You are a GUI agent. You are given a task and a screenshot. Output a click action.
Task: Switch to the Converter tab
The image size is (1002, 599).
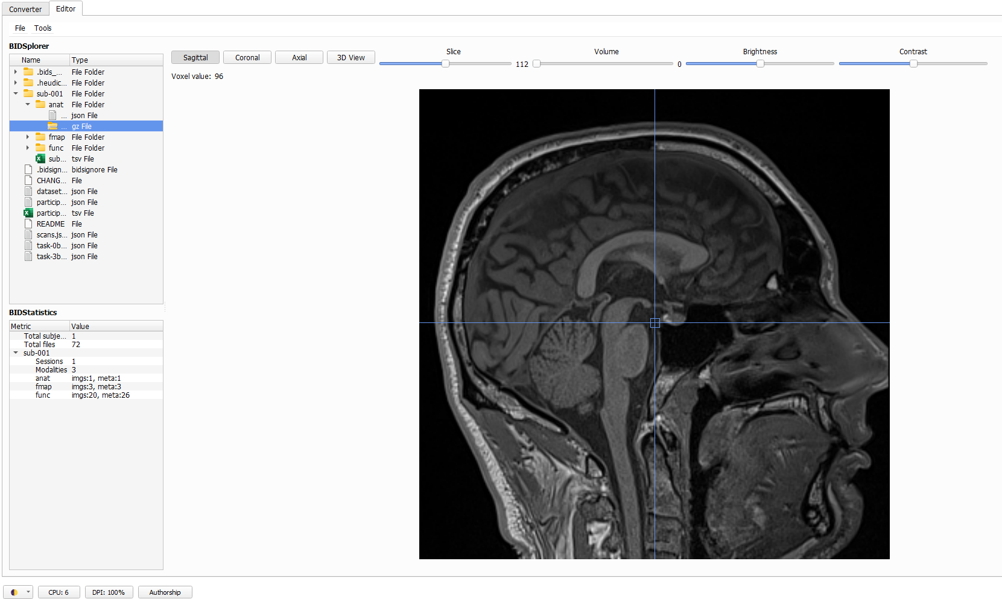[25, 9]
